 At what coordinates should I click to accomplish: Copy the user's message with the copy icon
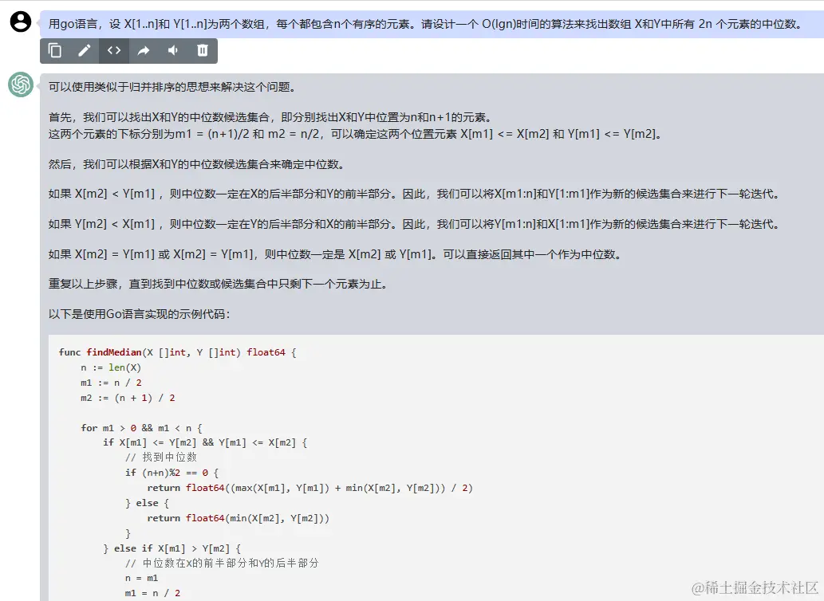(x=55, y=50)
